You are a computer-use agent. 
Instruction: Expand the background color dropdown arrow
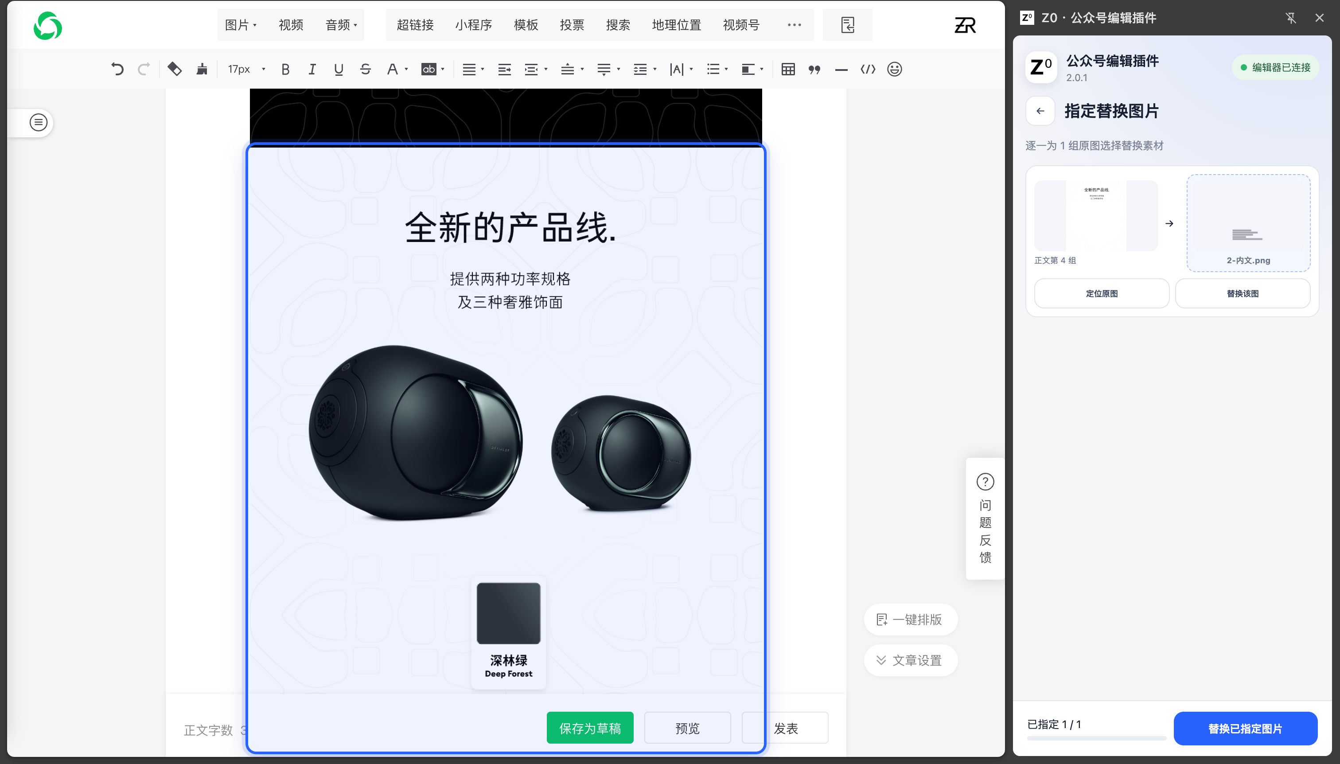[443, 69]
